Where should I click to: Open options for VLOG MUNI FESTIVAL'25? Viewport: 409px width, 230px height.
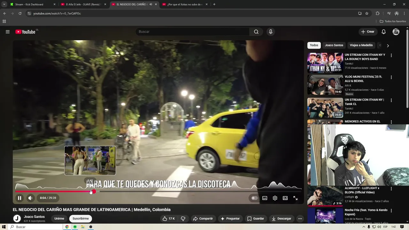click(391, 77)
